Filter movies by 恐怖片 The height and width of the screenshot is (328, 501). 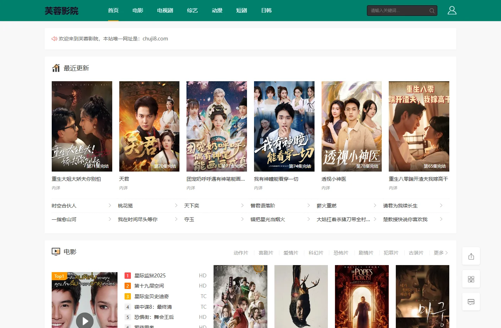pyautogui.click(x=341, y=253)
